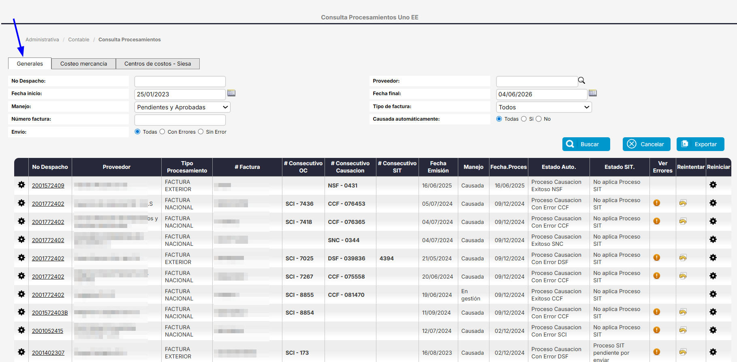Retry the SCI - 7025 processing row
737x362 pixels.
click(x=683, y=258)
